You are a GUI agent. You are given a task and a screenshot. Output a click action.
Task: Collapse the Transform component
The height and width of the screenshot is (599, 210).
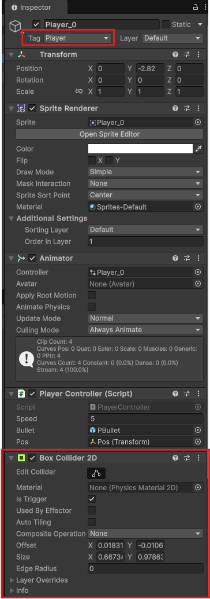click(10, 54)
